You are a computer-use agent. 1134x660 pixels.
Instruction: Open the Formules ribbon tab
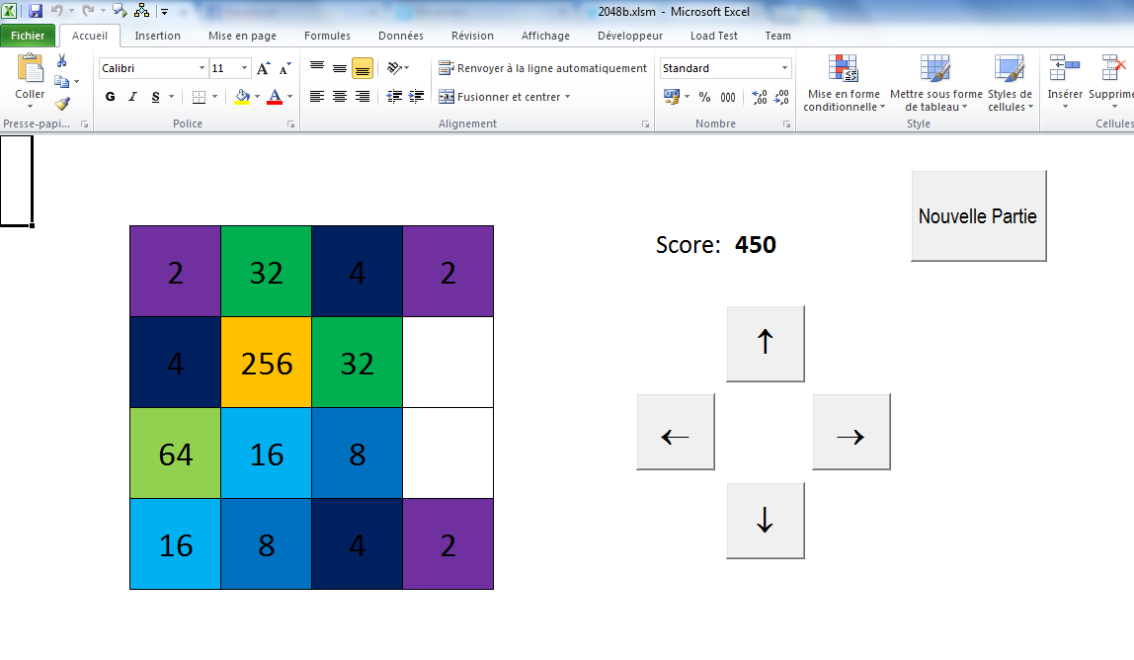coord(327,36)
